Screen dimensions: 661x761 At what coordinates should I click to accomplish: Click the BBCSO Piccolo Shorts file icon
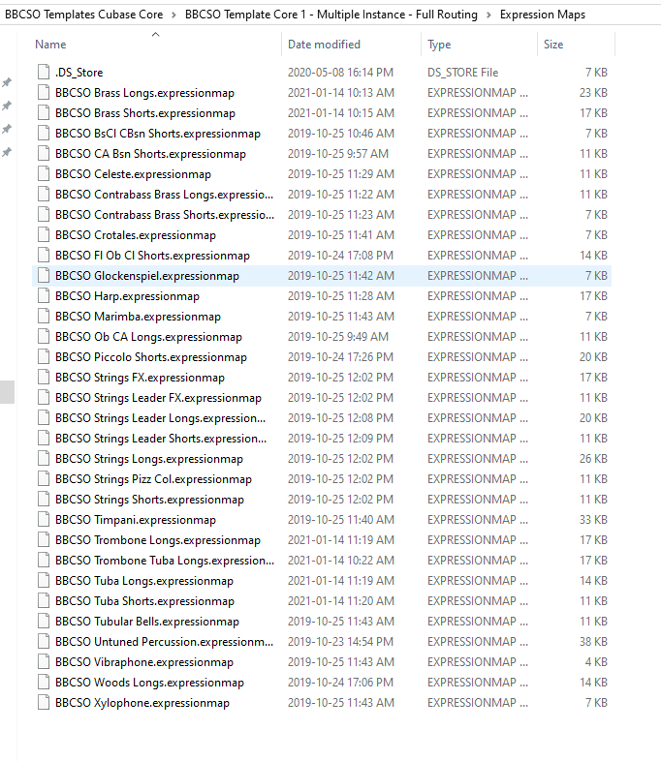(44, 357)
